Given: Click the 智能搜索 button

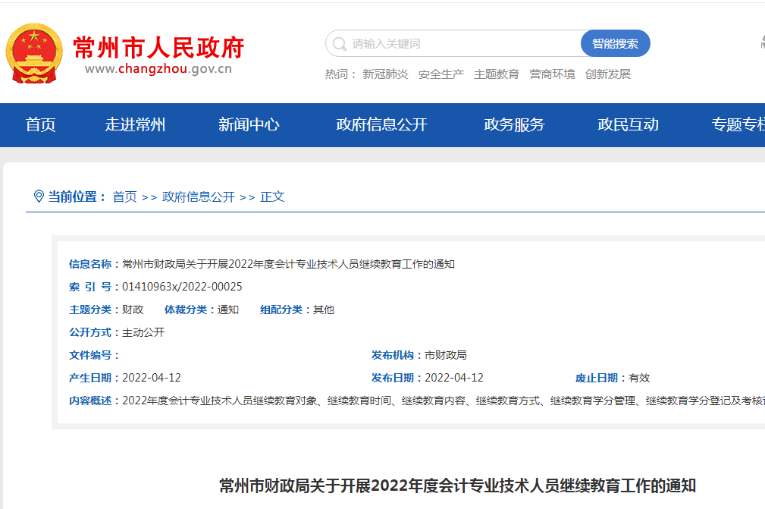Looking at the screenshot, I should [615, 43].
